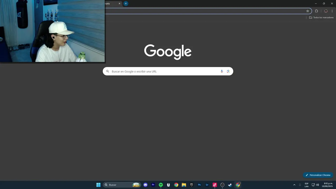Launch Lightroom from the taskbar
This screenshot has height=189, width=336.
tap(207, 185)
